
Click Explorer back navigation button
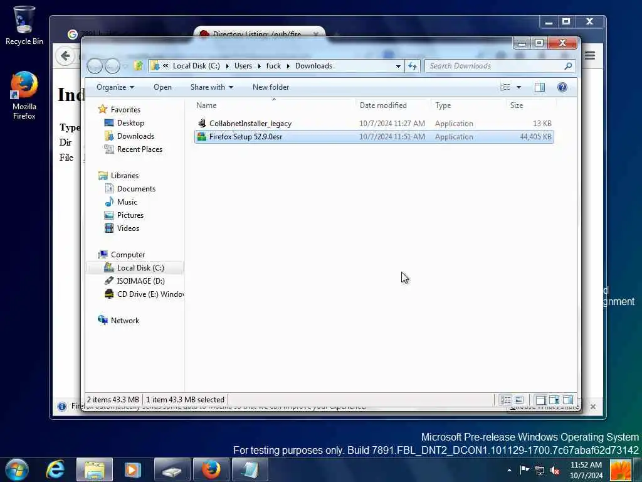pyautogui.click(x=95, y=66)
